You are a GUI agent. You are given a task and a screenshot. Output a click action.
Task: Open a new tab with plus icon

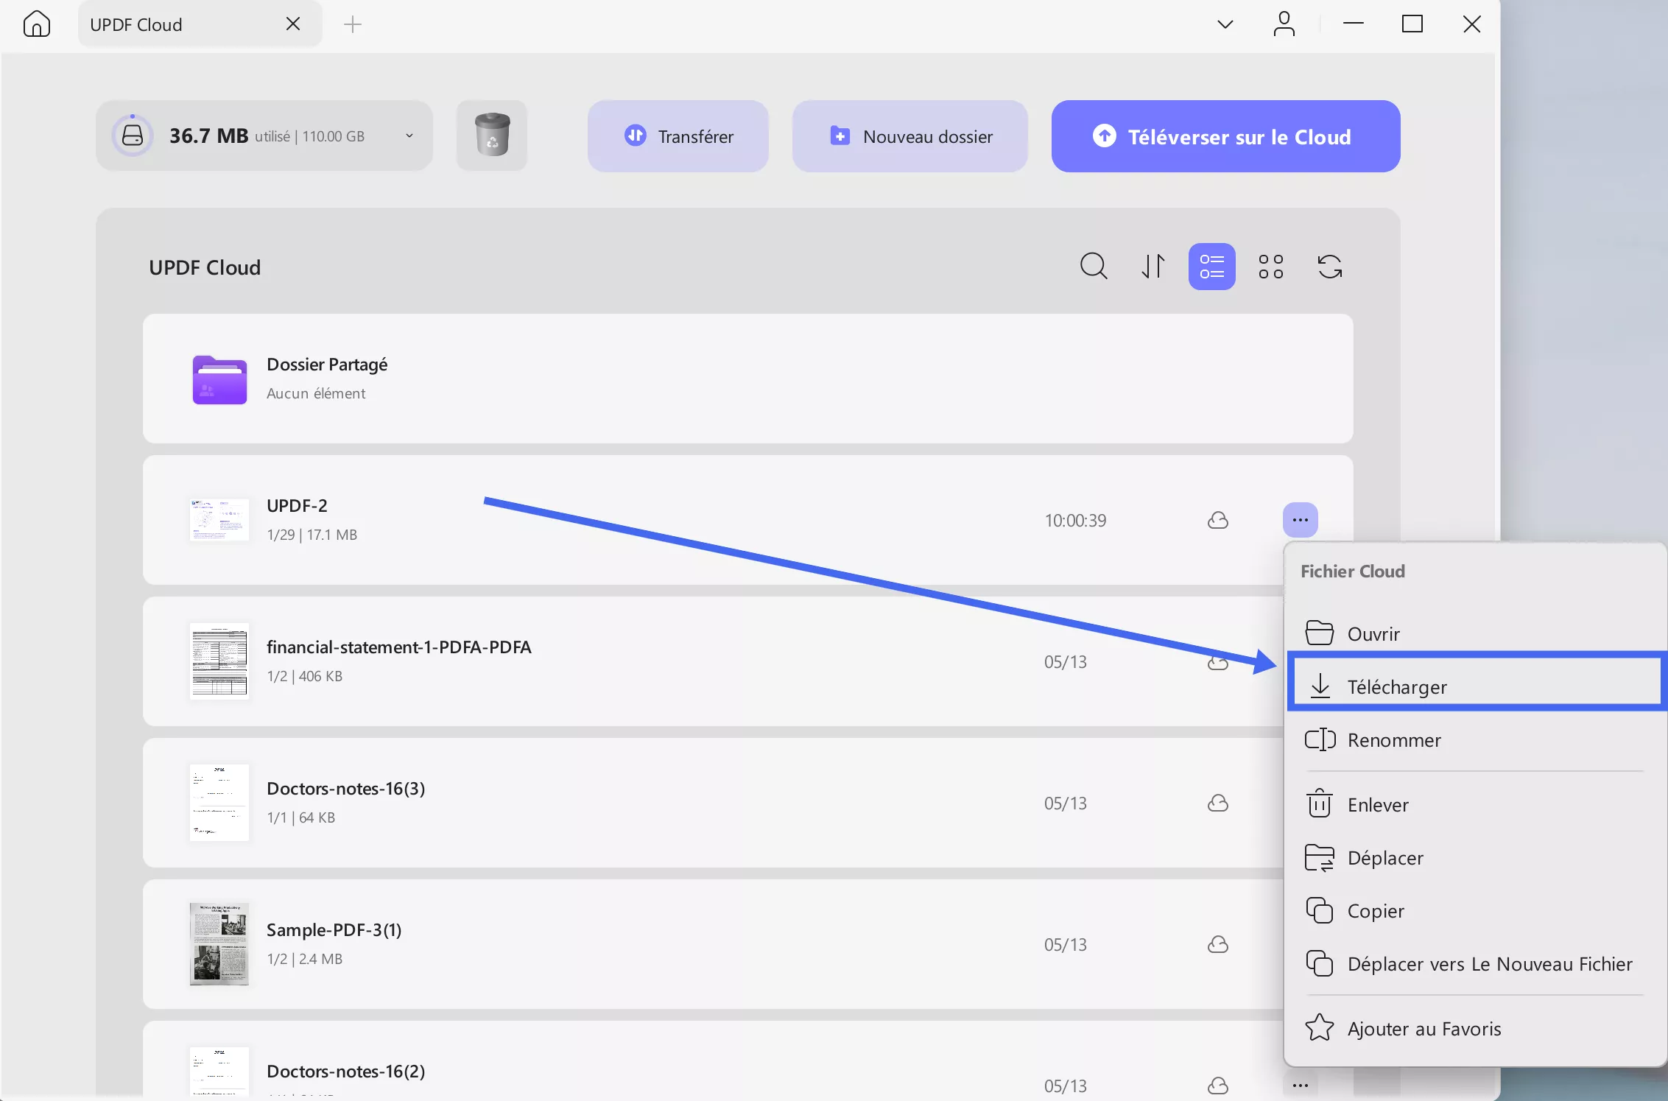(353, 24)
